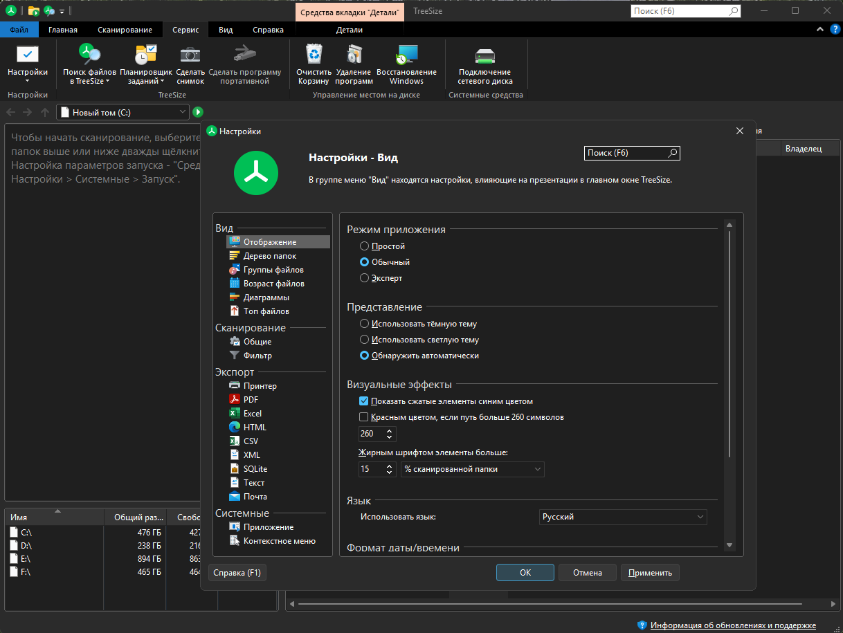Click the Очистить Корзину recycle bin icon

tap(314, 55)
